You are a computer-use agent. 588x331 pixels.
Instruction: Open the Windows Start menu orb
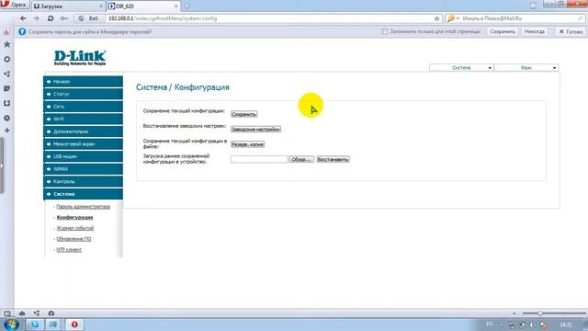[x=12, y=325]
